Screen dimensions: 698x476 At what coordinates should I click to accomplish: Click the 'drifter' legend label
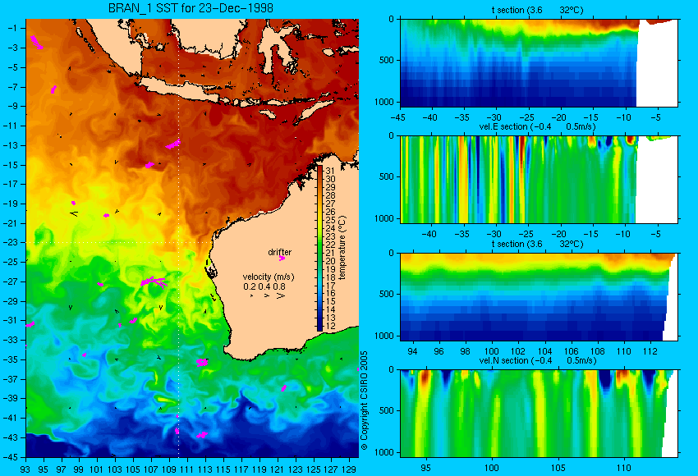pos(279,252)
